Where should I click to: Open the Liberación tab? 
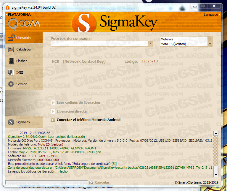point(24,38)
